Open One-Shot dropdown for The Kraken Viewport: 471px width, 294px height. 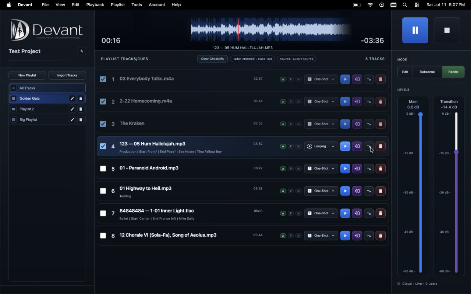click(x=321, y=124)
